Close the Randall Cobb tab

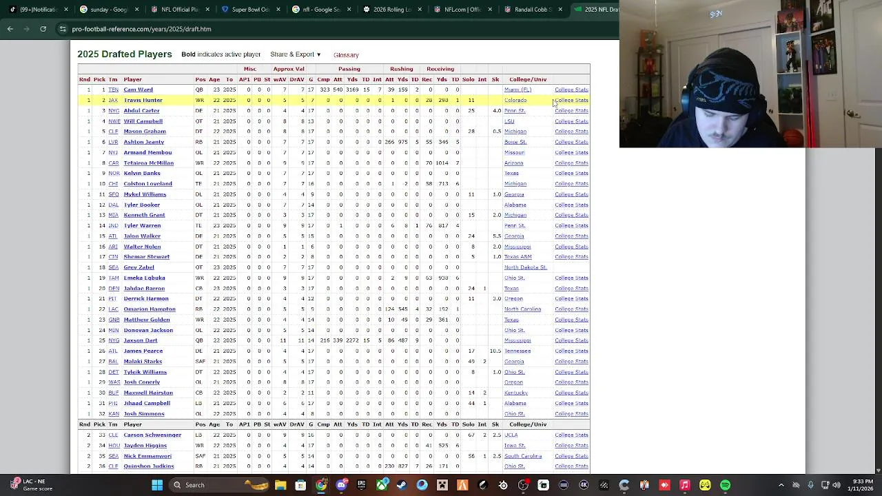(560, 10)
